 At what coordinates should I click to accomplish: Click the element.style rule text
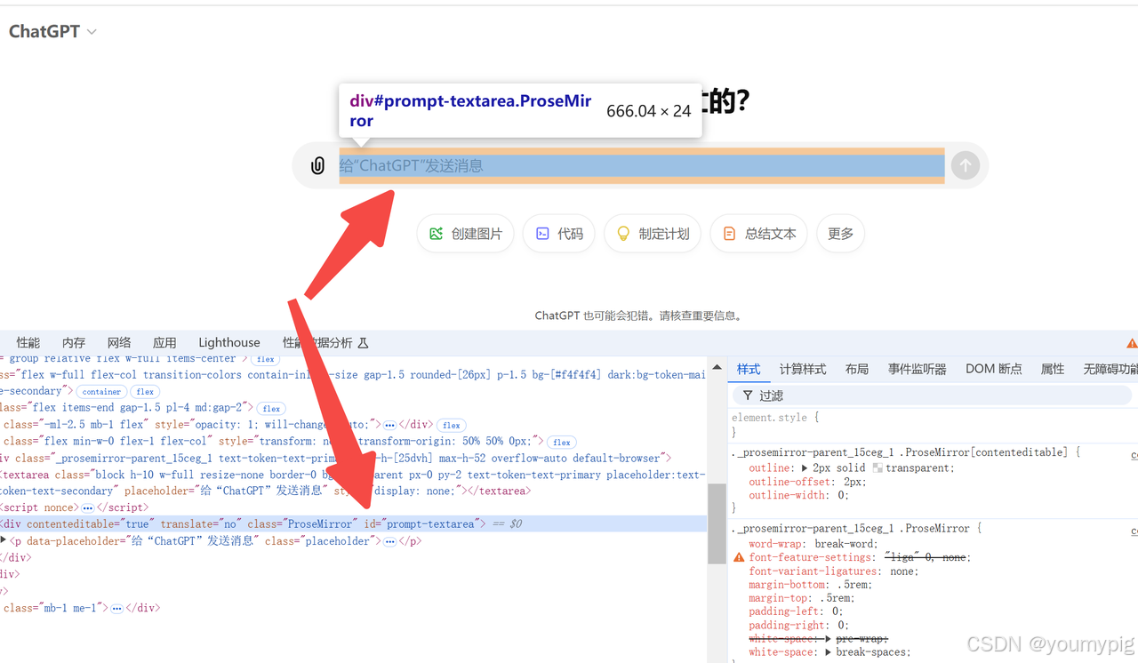(769, 417)
